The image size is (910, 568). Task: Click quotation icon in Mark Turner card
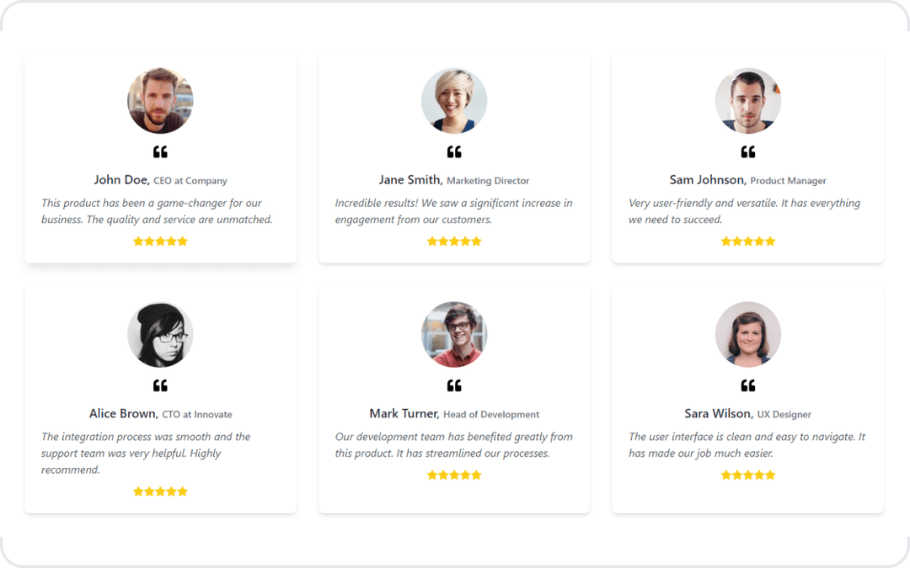(454, 385)
